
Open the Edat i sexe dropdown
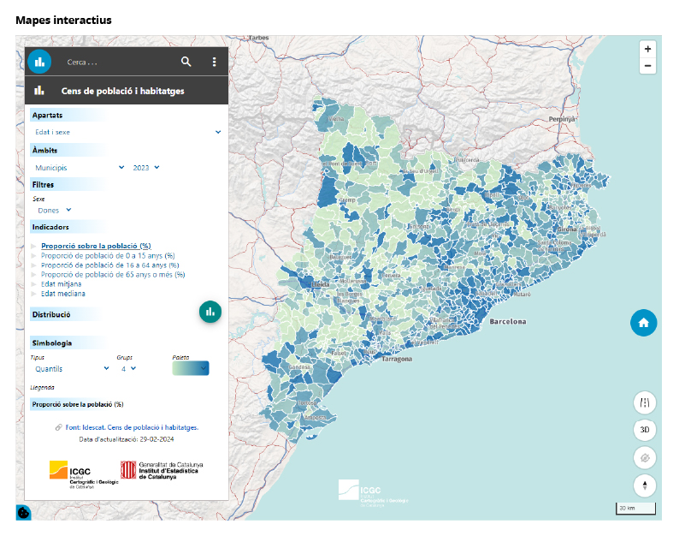tap(125, 132)
